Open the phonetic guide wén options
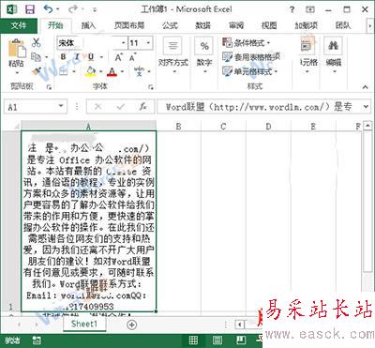Screen dimensions: 375x348 (139, 71)
